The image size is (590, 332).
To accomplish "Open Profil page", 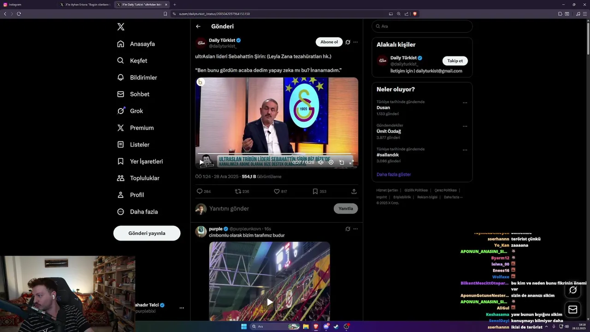I will [130, 195].
